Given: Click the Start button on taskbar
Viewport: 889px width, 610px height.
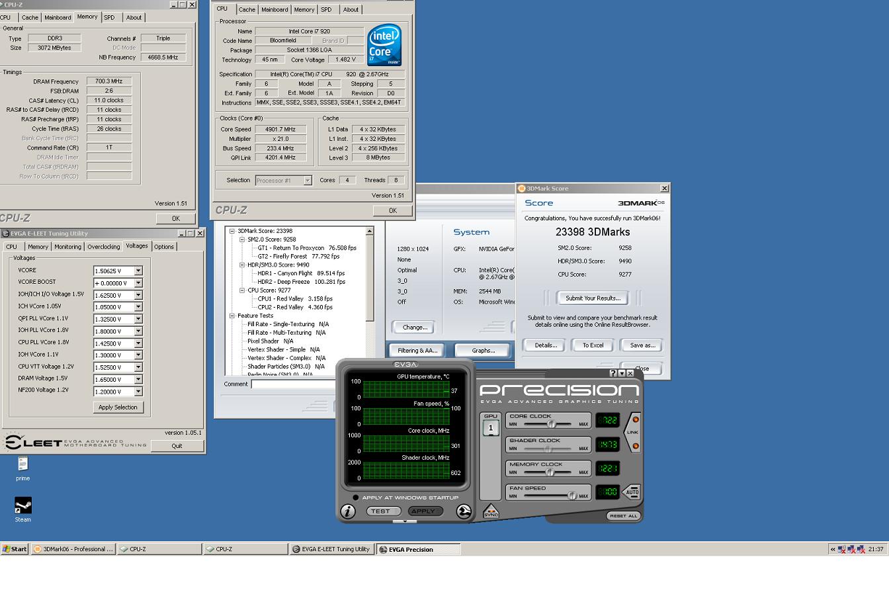Looking at the screenshot, I should 15,549.
